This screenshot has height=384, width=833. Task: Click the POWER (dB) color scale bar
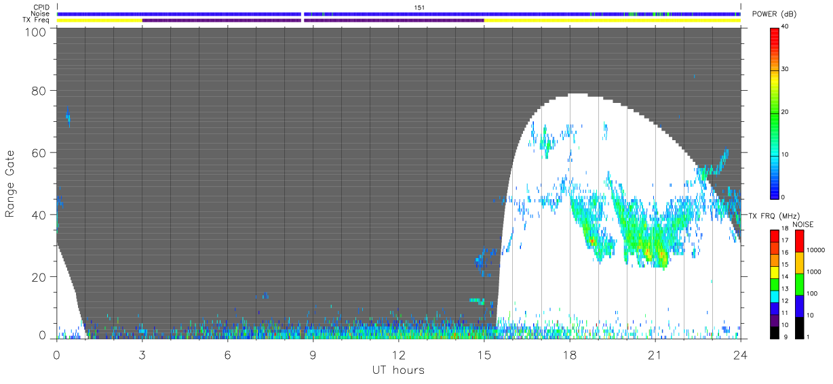point(775,112)
